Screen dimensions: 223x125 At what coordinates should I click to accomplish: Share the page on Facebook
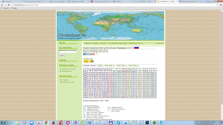point(84,54)
